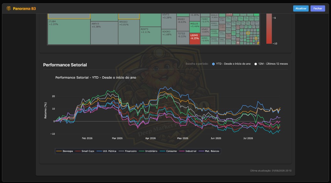This screenshot has width=331, height=183.
Task: Toggle Imobiliário series in the legend
Action: 148,151
